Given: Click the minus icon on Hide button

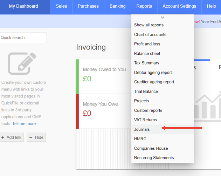Looking at the screenshot, I should [x=31, y=137].
